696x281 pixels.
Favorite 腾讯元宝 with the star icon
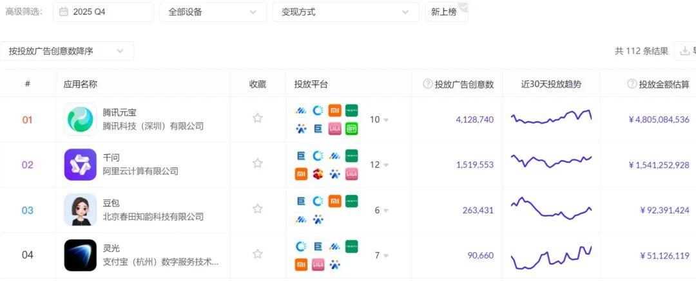pyautogui.click(x=258, y=118)
